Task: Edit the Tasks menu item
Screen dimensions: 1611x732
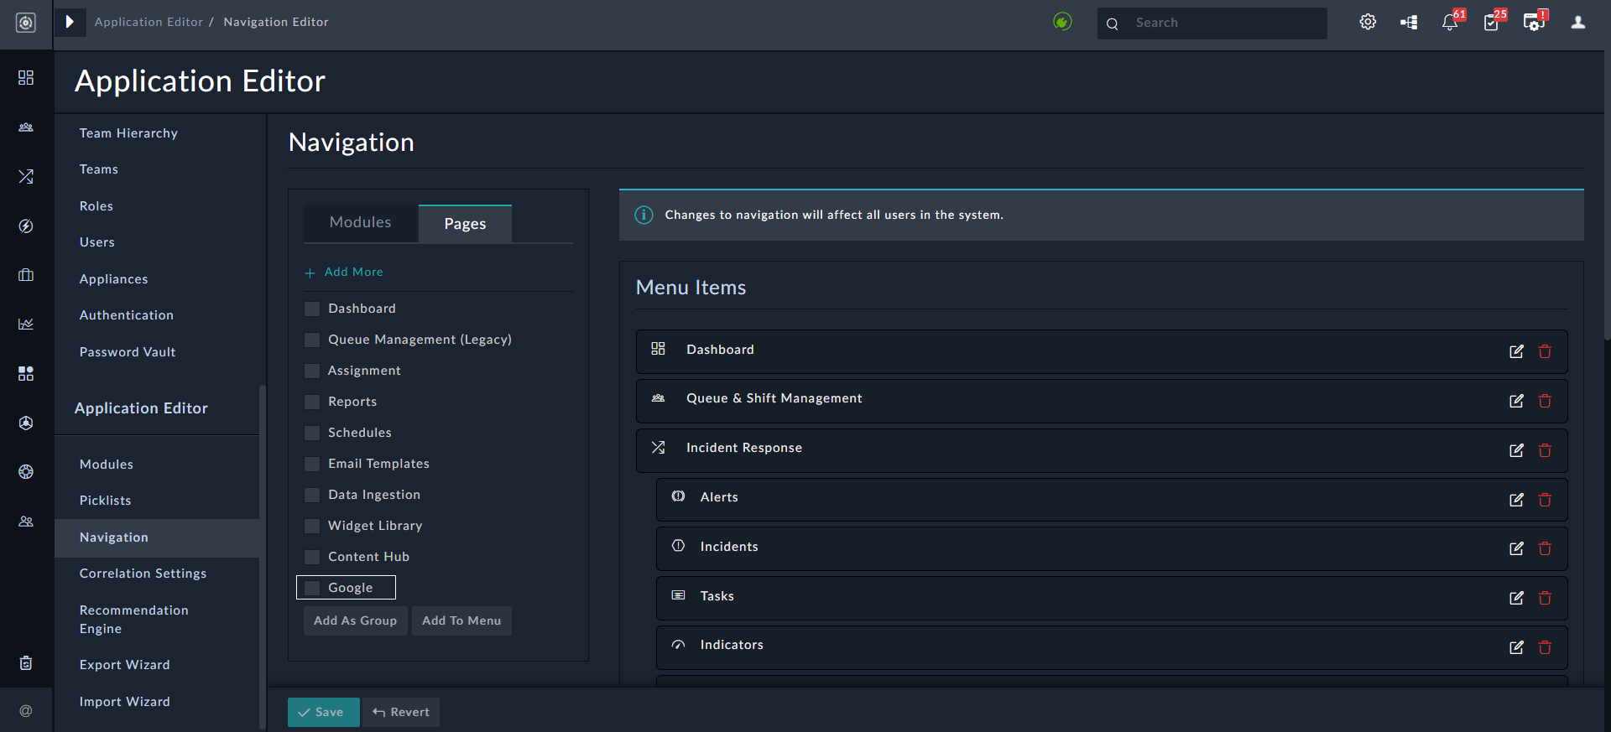Action: (1516, 598)
